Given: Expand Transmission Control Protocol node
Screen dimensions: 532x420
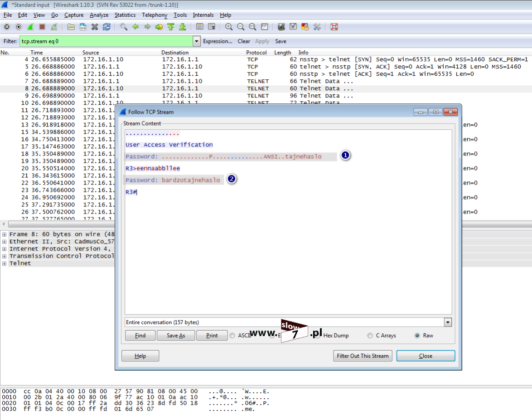Looking at the screenshot, I should point(4,256).
